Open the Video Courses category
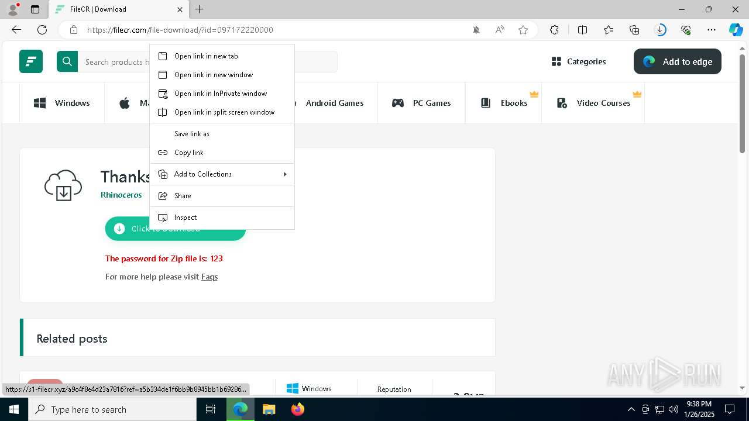The height and width of the screenshot is (421, 749). [x=593, y=103]
